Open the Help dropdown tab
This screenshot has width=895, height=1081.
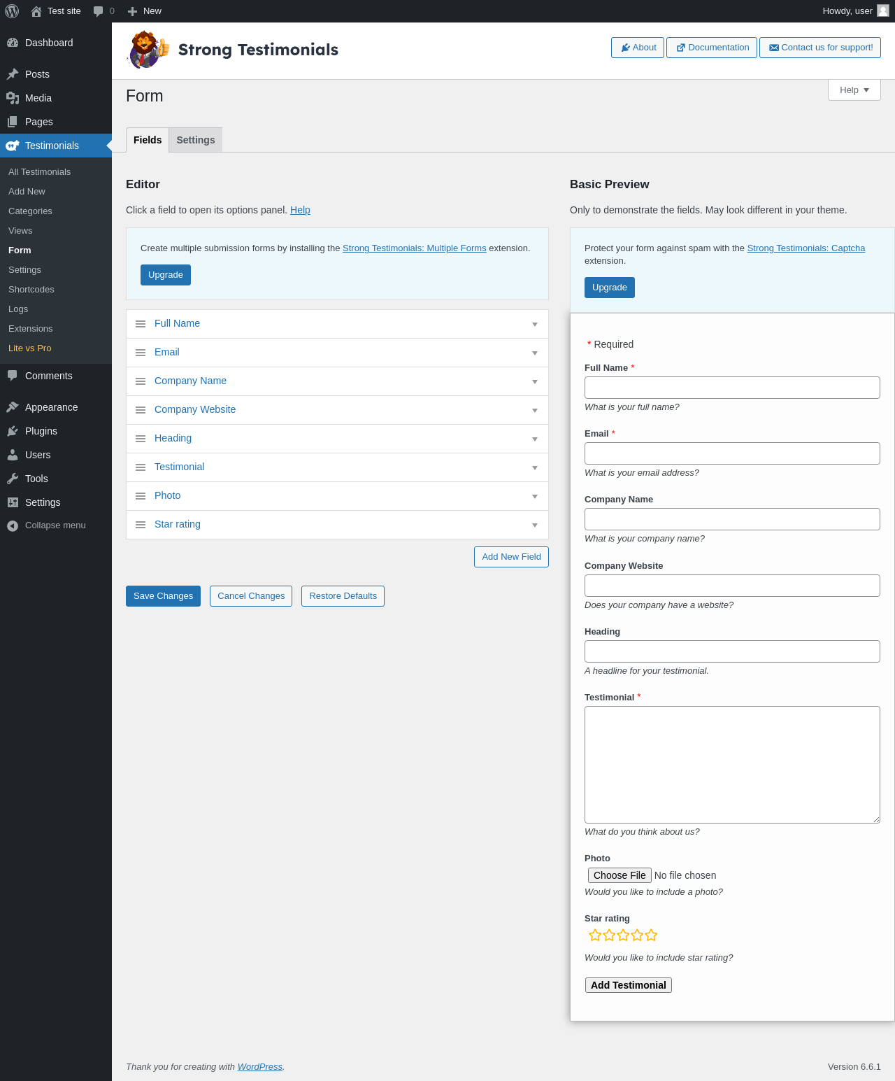pyautogui.click(x=854, y=90)
